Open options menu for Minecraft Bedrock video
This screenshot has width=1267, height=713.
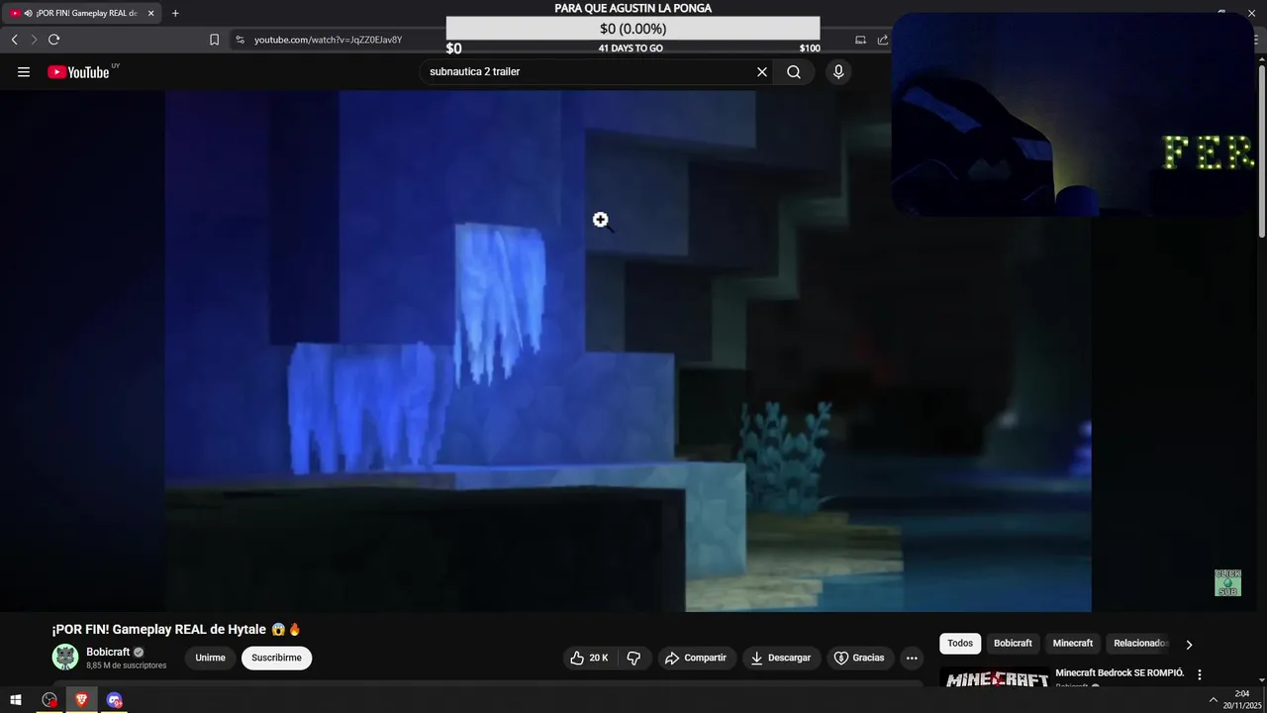1200,674
